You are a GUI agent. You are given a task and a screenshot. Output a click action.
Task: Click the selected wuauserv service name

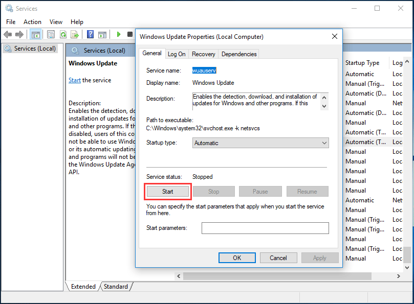(204, 71)
